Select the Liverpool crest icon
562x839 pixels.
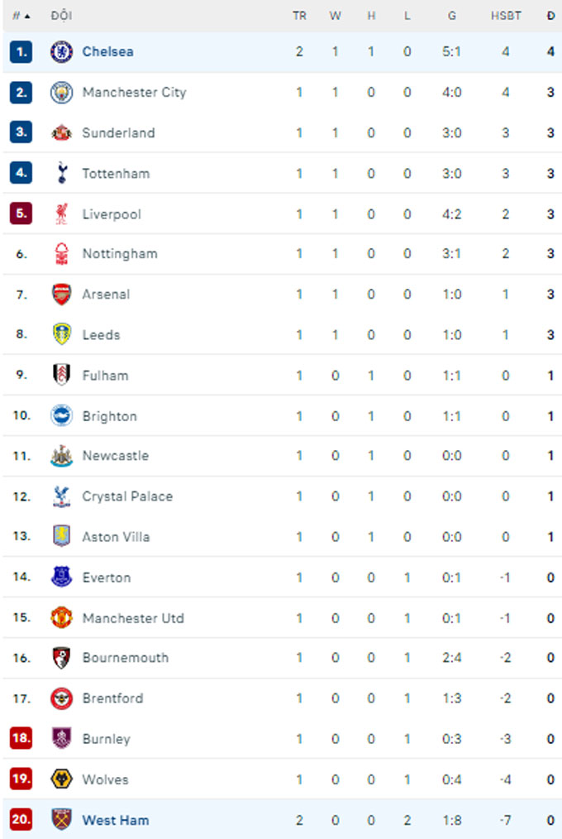pyautogui.click(x=63, y=213)
